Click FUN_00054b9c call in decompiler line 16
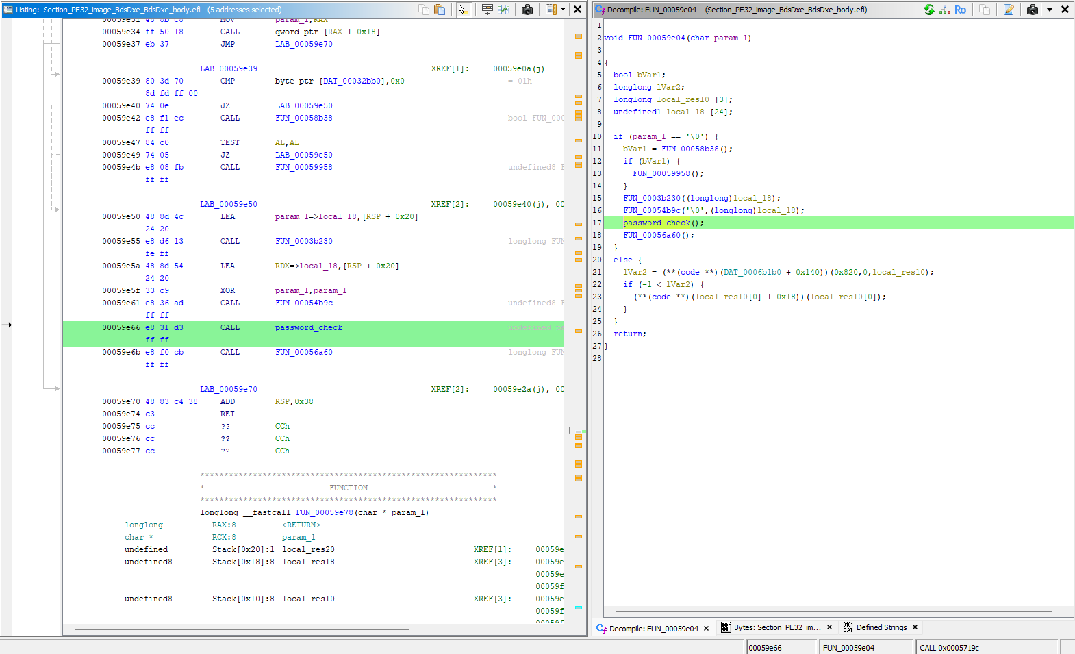 coord(652,210)
